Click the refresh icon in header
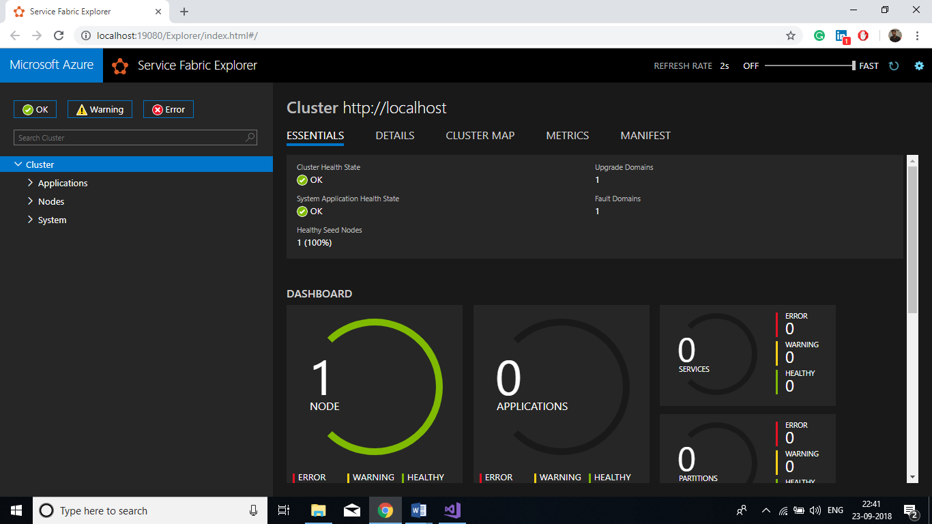 click(894, 66)
